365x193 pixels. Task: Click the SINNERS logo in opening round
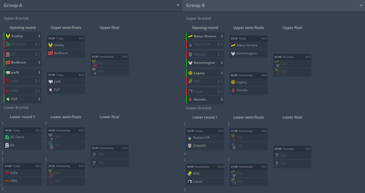point(190,55)
